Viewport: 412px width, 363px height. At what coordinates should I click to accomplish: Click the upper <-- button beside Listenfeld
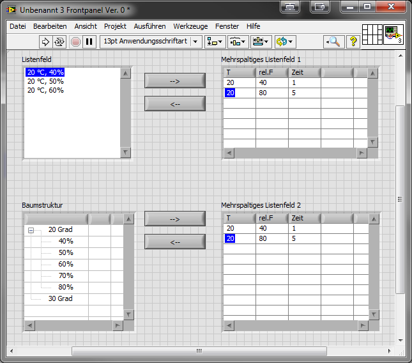coord(175,104)
